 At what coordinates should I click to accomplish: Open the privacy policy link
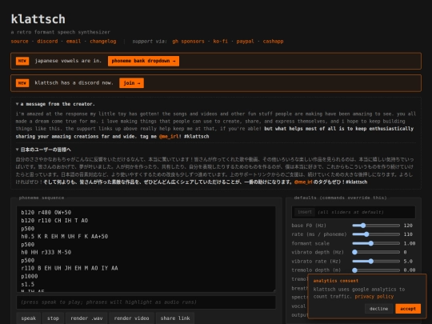click(374, 297)
